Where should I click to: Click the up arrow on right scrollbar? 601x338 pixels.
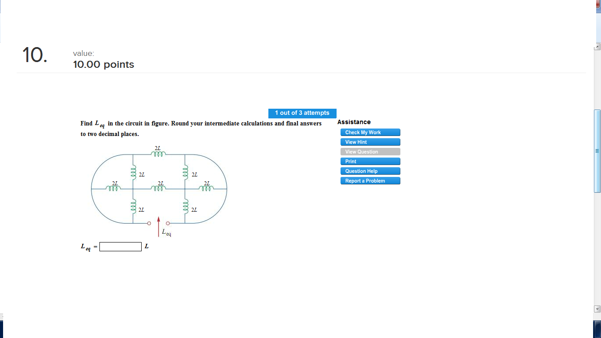[597, 46]
